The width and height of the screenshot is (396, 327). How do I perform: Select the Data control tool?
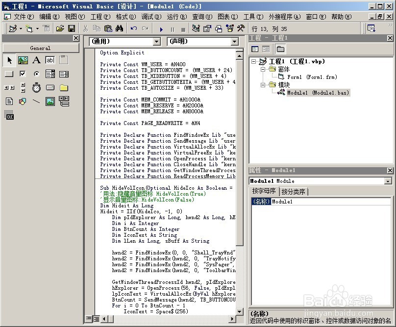(64, 101)
